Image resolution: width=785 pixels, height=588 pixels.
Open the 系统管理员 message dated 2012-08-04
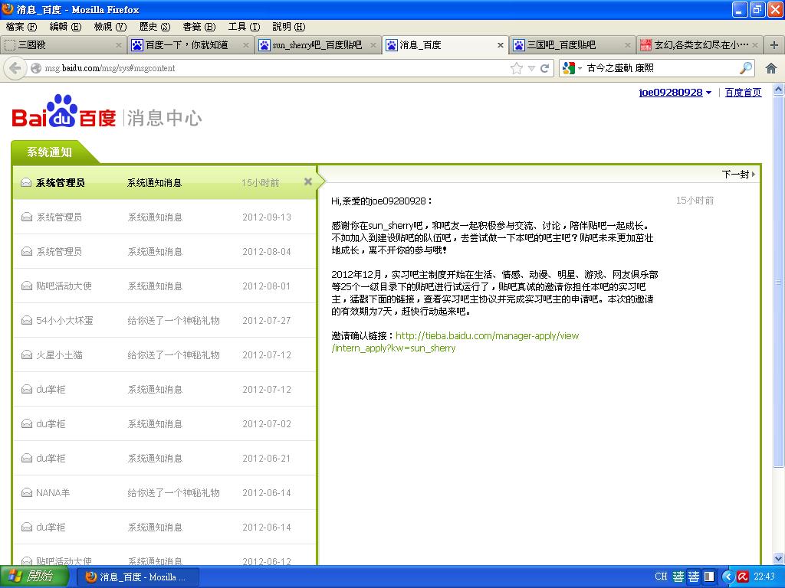[x=164, y=251]
